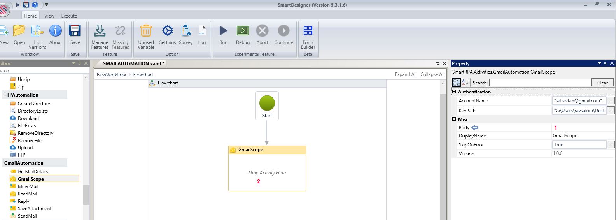Start Debug from the ribbon

click(x=243, y=31)
